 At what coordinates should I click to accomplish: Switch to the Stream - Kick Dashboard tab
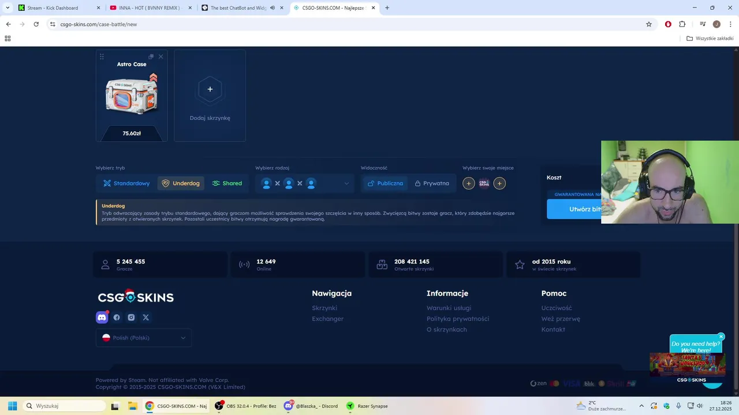[x=59, y=8]
